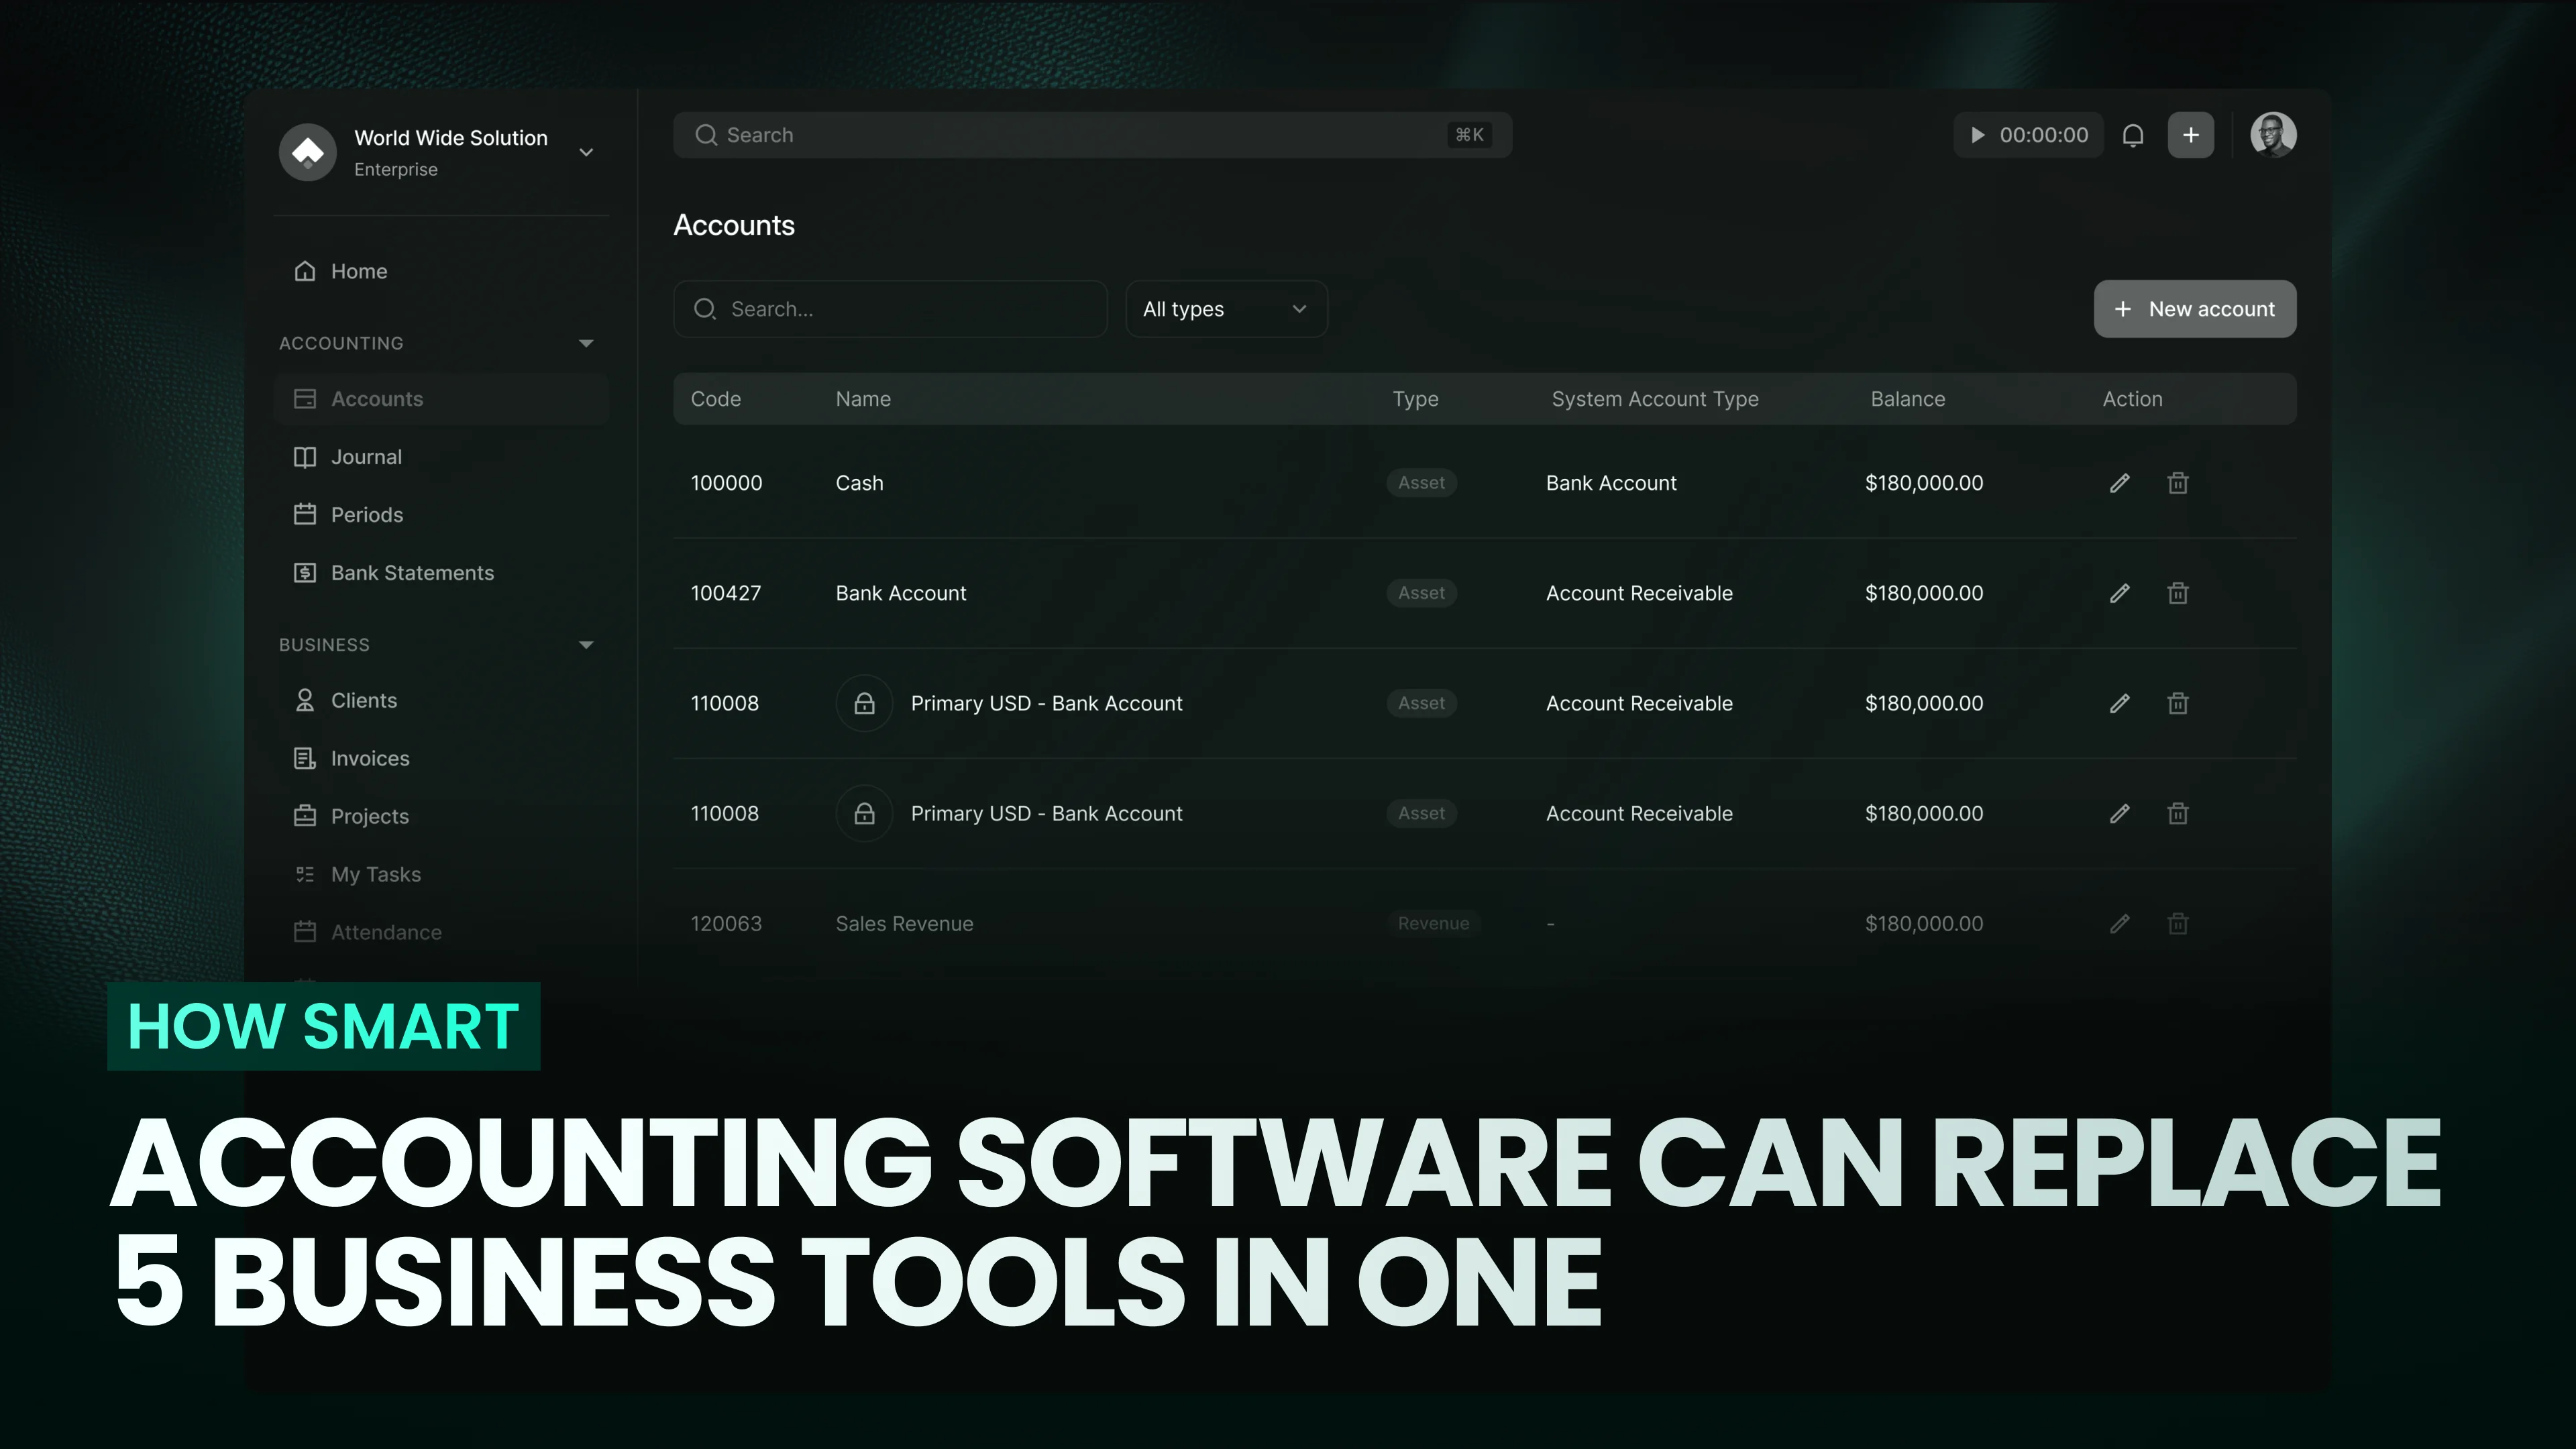Edit the Sales Revenue account pencil icon
2576x1449 pixels.
[x=2119, y=924]
